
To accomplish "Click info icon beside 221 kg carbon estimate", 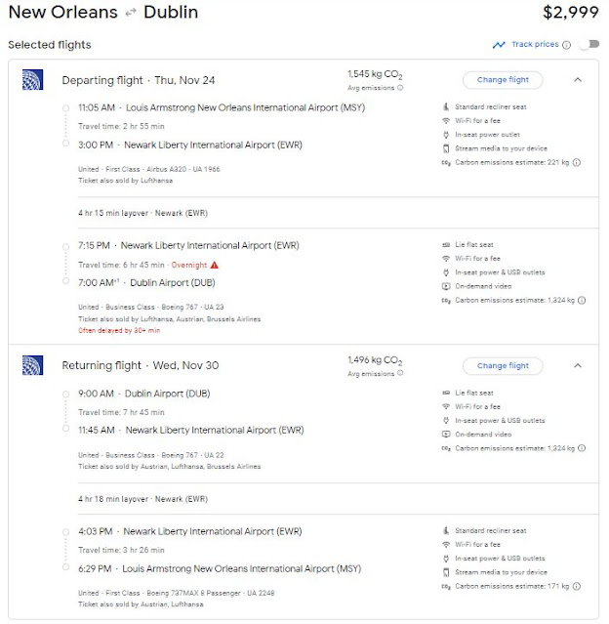I will click(x=577, y=162).
